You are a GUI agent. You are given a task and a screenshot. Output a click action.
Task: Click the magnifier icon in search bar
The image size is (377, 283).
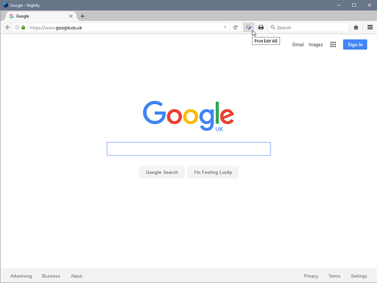(273, 27)
